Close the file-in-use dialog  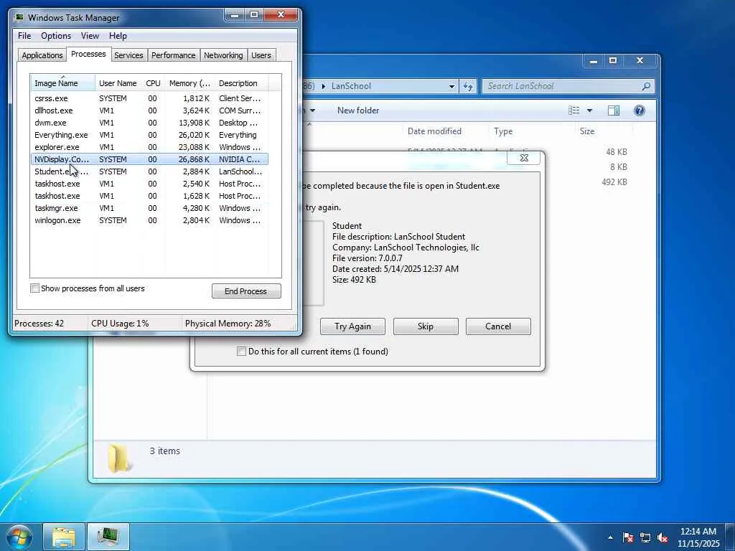click(x=524, y=158)
